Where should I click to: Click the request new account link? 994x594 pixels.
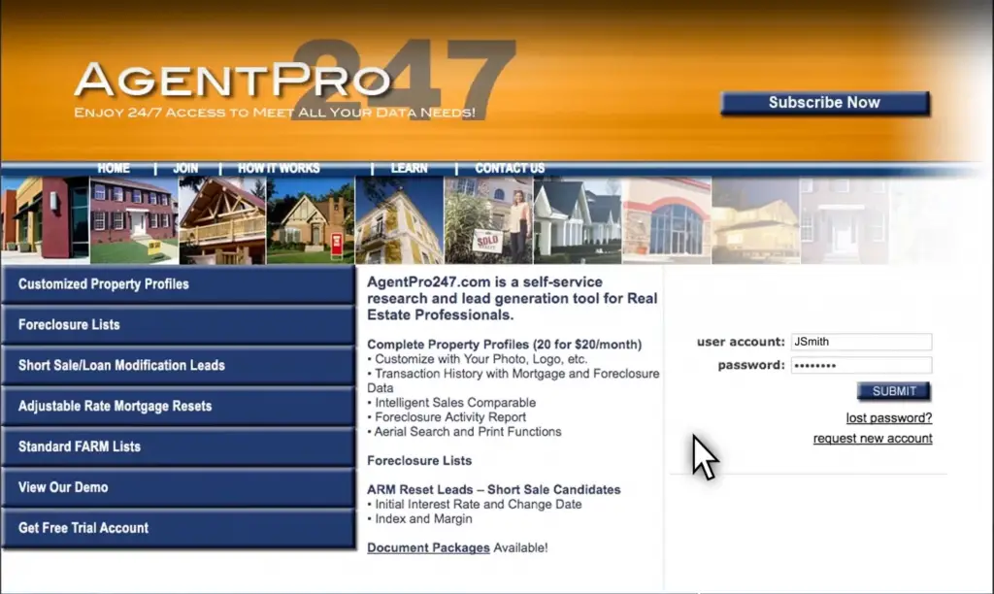tap(873, 438)
